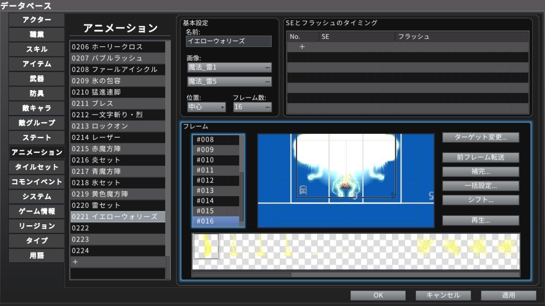Image resolution: width=545 pixels, height=306 pixels.
Task: Select frame #013
Action: (x=216, y=191)
